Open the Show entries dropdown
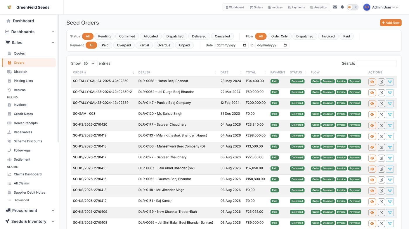Screen dimensions: 409x229 pyautogui.click(x=89, y=63)
